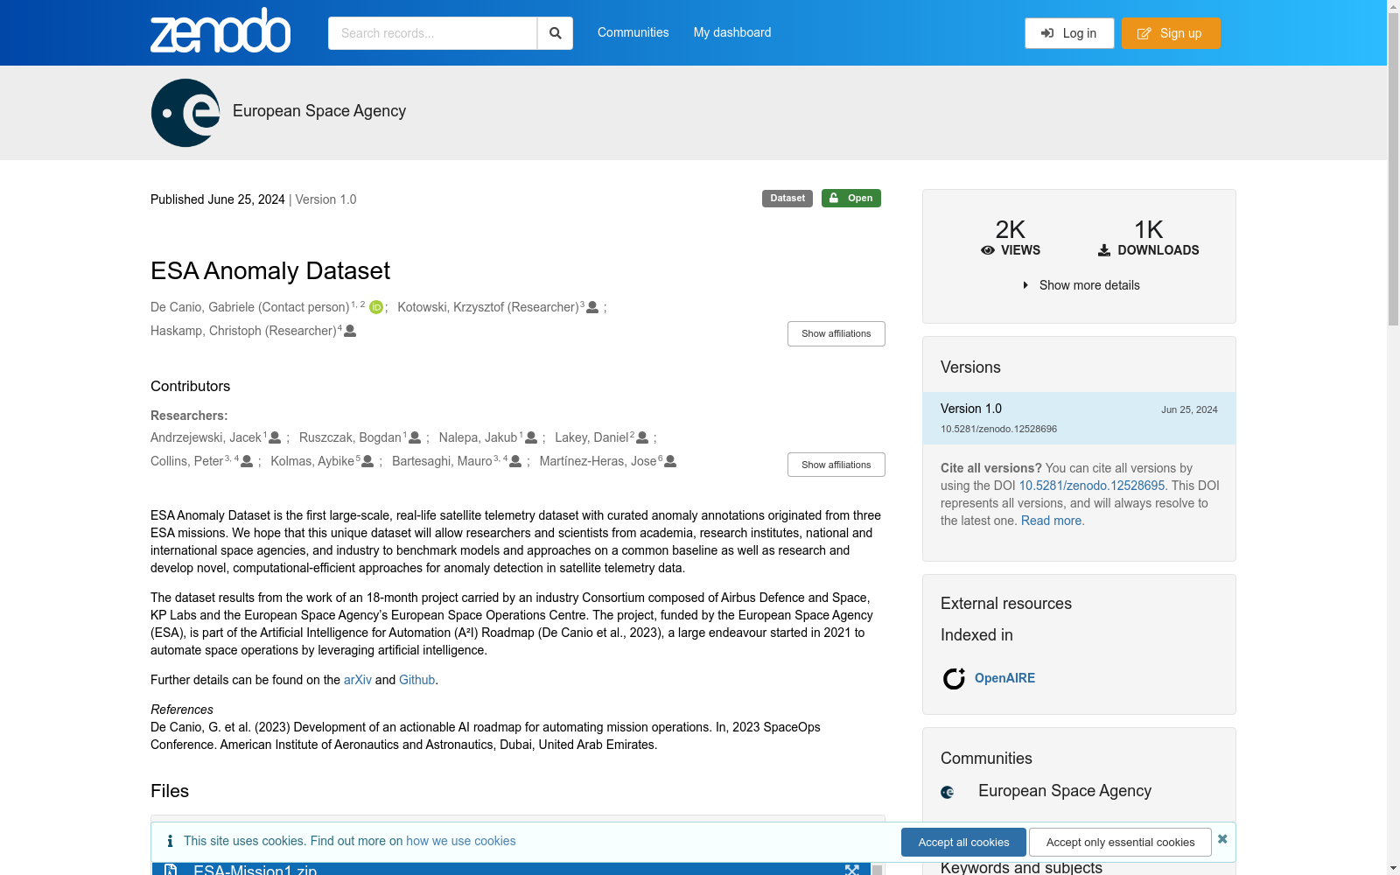Accept only essential cookies
Viewport: 1400px width, 875px height.
(x=1120, y=843)
